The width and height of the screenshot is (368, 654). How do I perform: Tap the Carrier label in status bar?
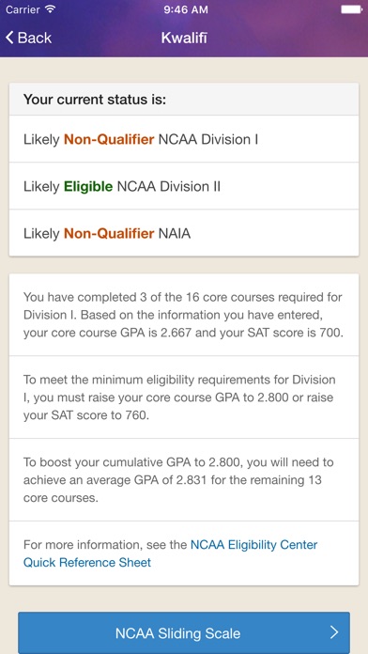[23, 9]
